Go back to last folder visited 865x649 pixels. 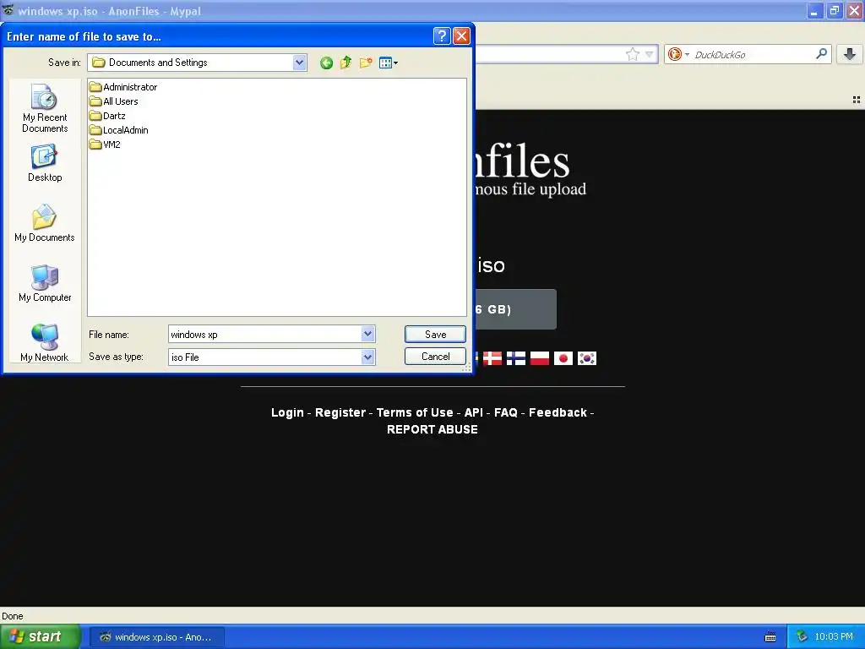(x=326, y=63)
